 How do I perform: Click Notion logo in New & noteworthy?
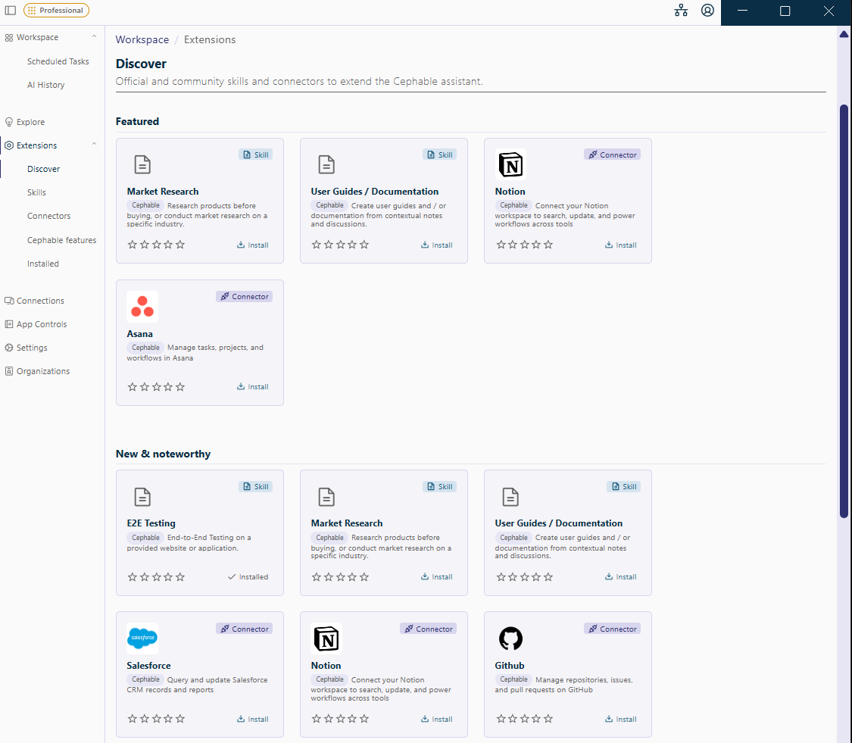click(x=326, y=638)
